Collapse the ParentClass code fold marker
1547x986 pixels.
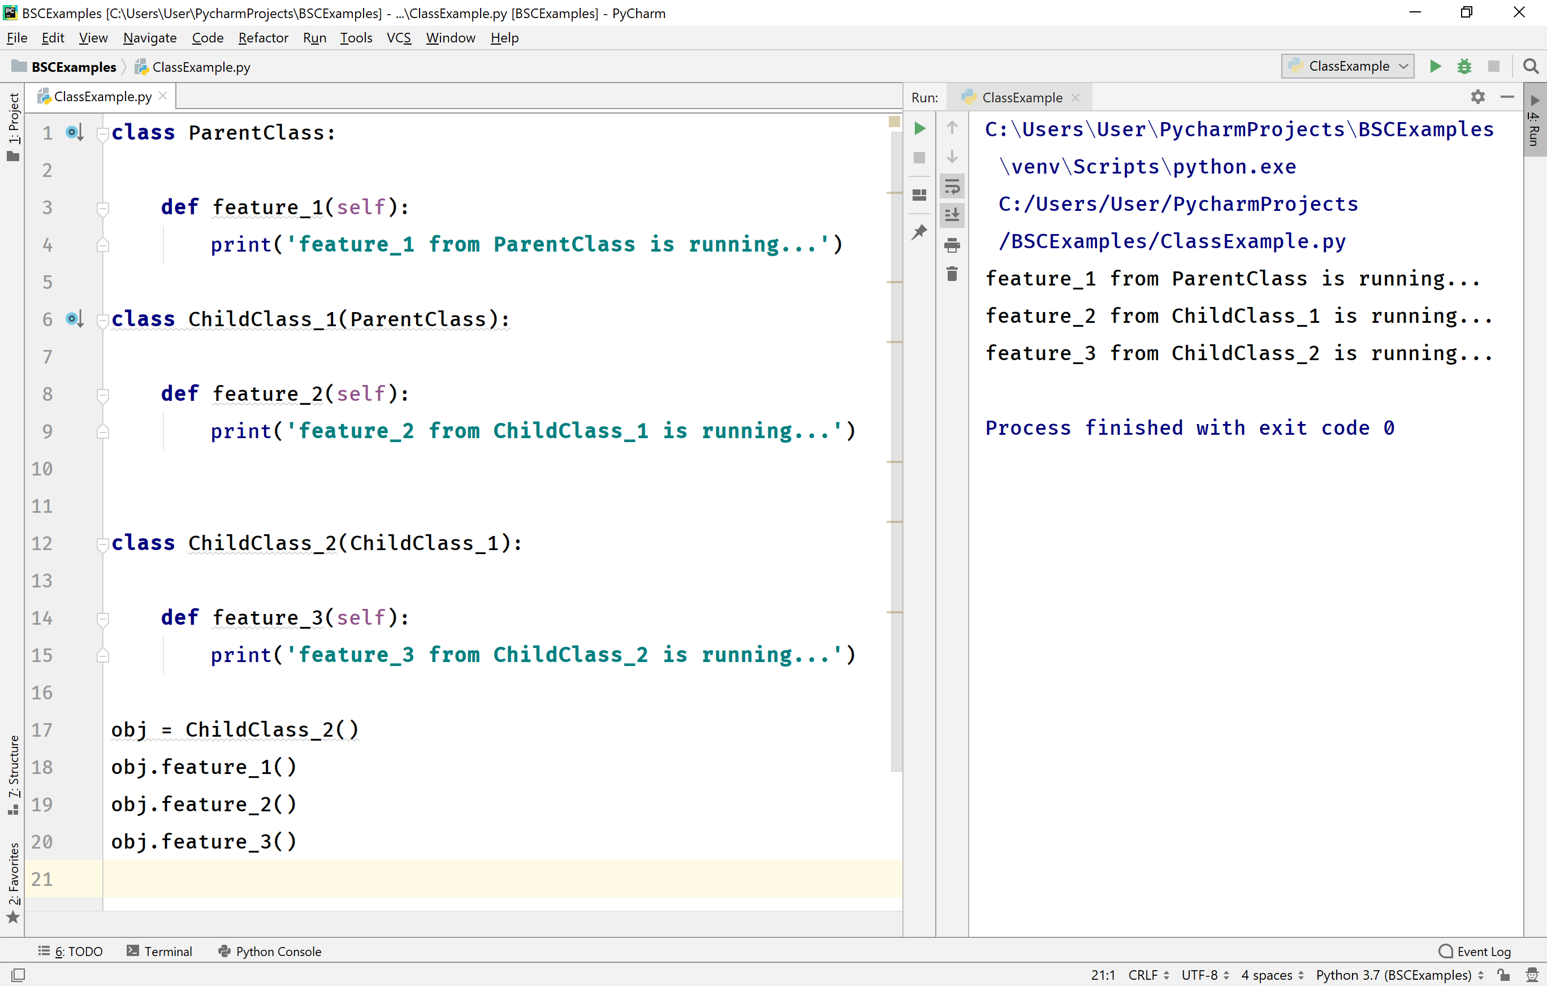click(x=102, y=133)
